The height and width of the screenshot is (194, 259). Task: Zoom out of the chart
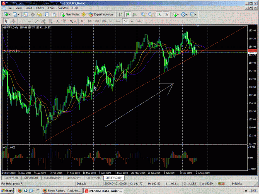tap(150, 14)
